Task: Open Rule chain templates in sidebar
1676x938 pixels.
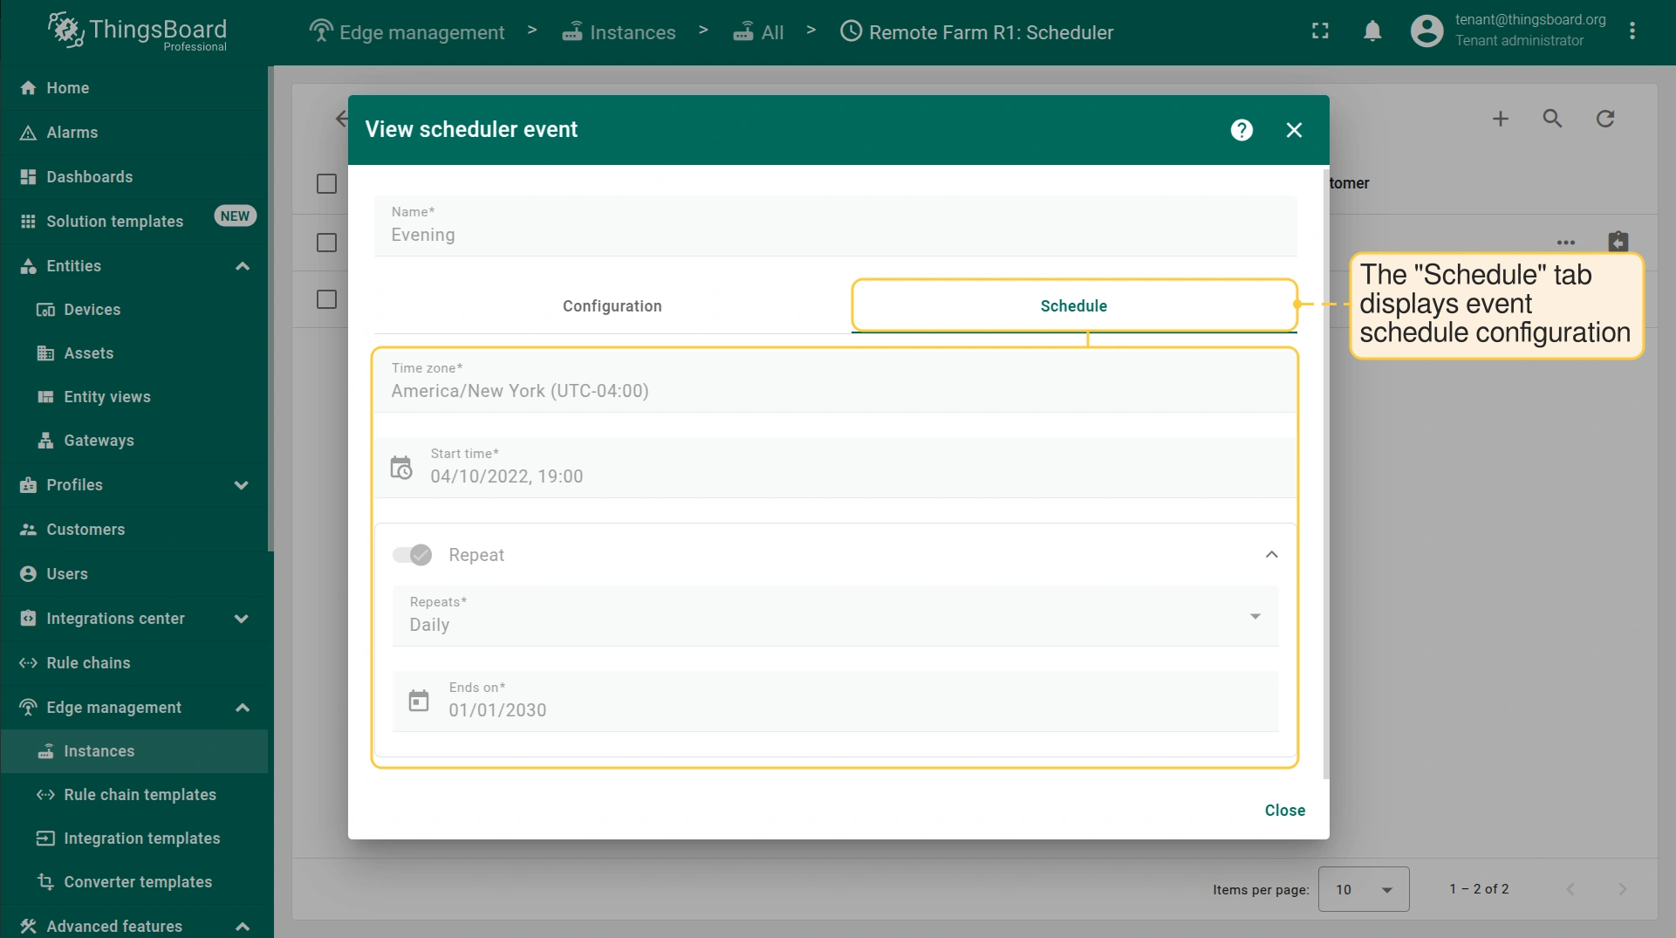Action: coord(140,795)
